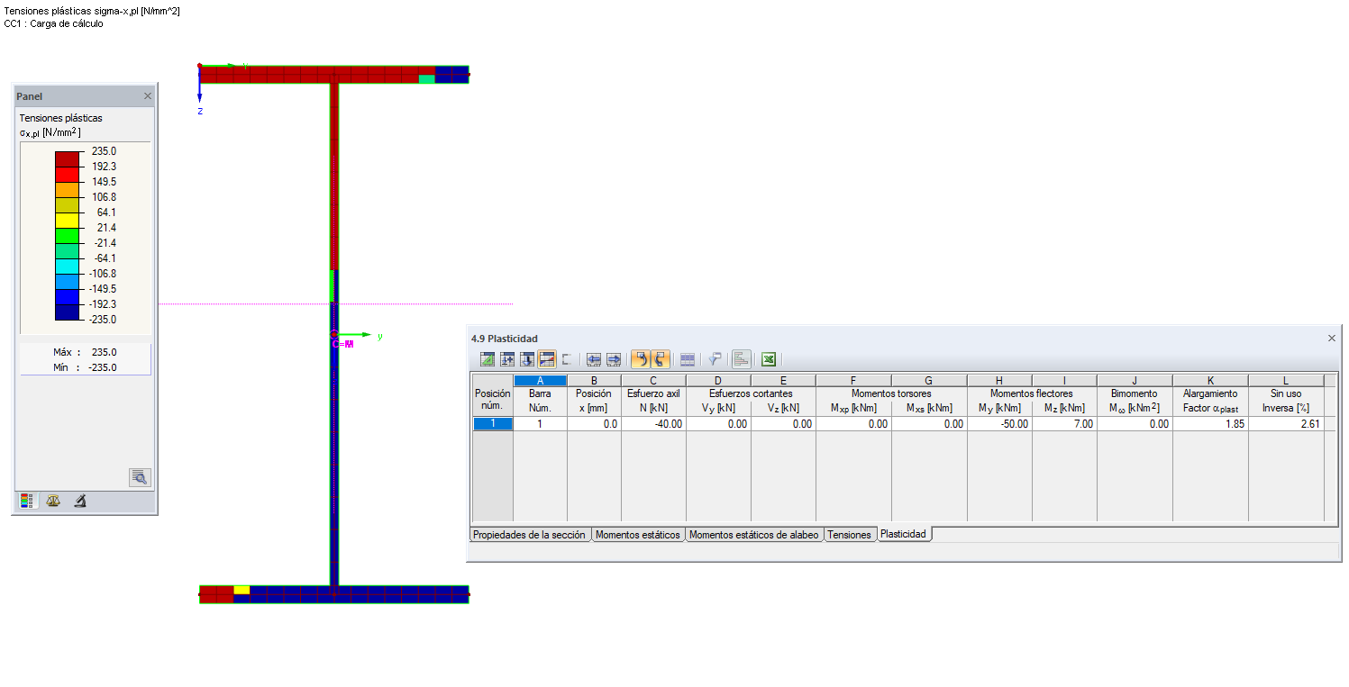Click the 'Esfuerzos cortantes' column group header
Image resolution: width=1349 pixels, height=687 pixels.
751,393
